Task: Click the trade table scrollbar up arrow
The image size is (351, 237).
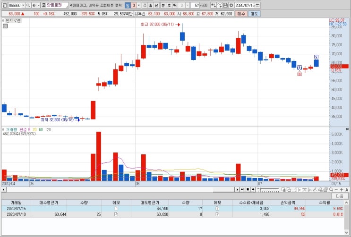Action: pos(346,203)
